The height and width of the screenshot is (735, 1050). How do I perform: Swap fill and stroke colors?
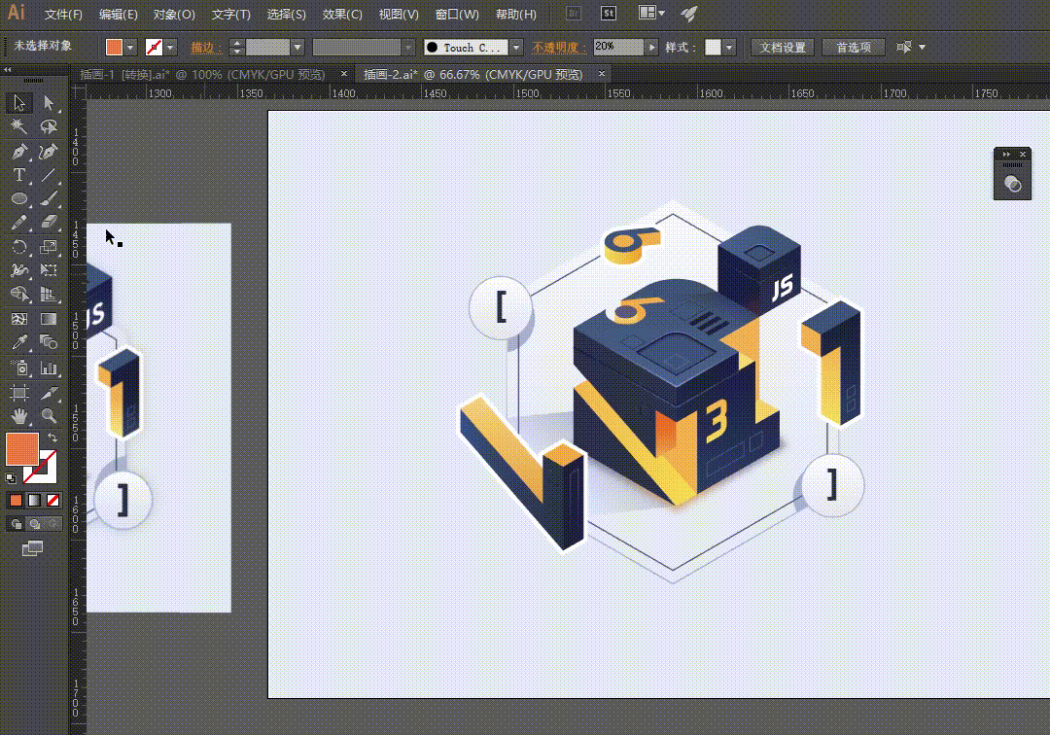52,437
